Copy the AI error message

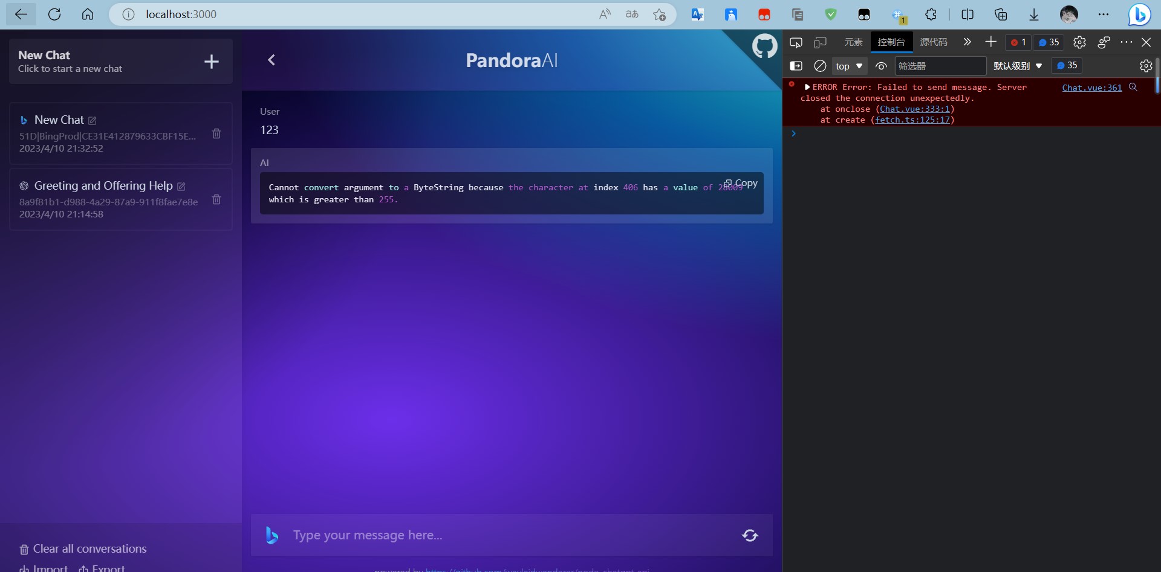coord(741,184)
